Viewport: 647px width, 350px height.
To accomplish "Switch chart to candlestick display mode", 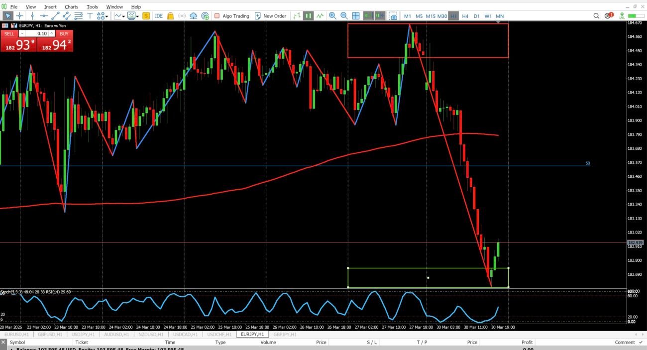I will pos(309,16).
